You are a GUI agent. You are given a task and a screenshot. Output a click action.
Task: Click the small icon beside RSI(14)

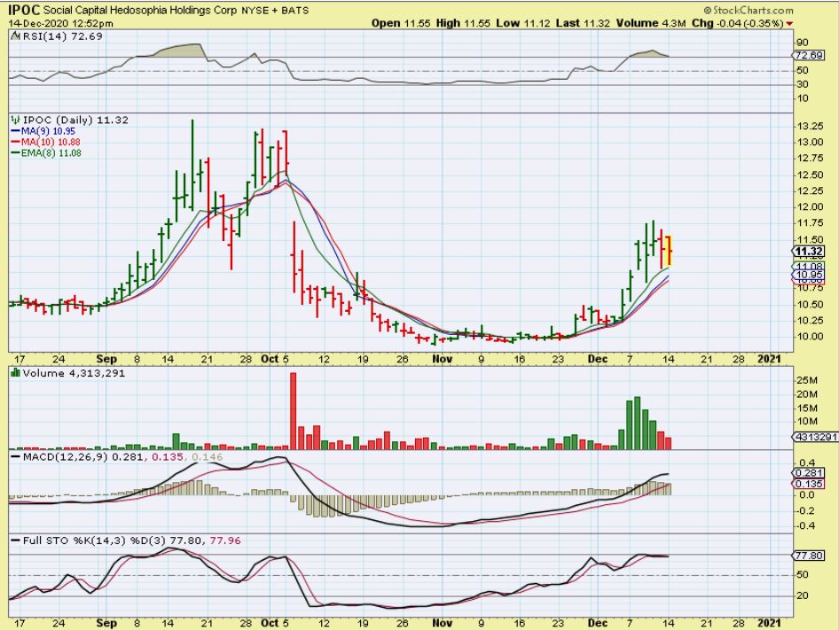coord(15,36)
